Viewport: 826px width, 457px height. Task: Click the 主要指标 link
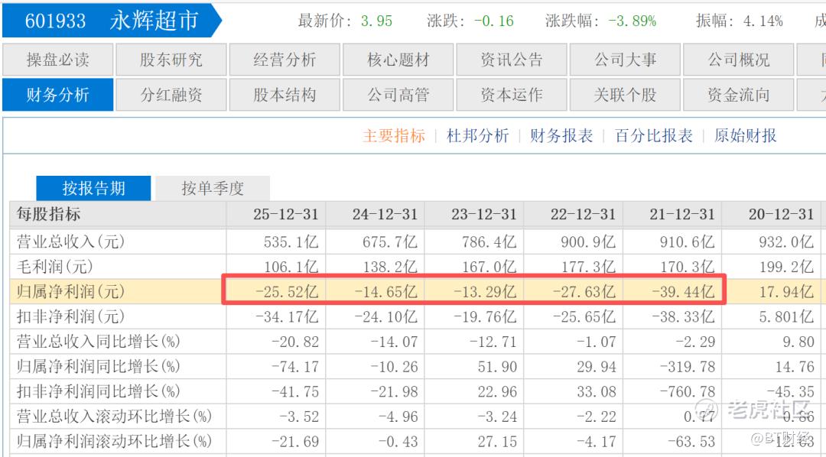393,136
